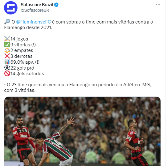
Task: Click the balance scale emoji by 2 empates
Action: [x=7, y=50]
